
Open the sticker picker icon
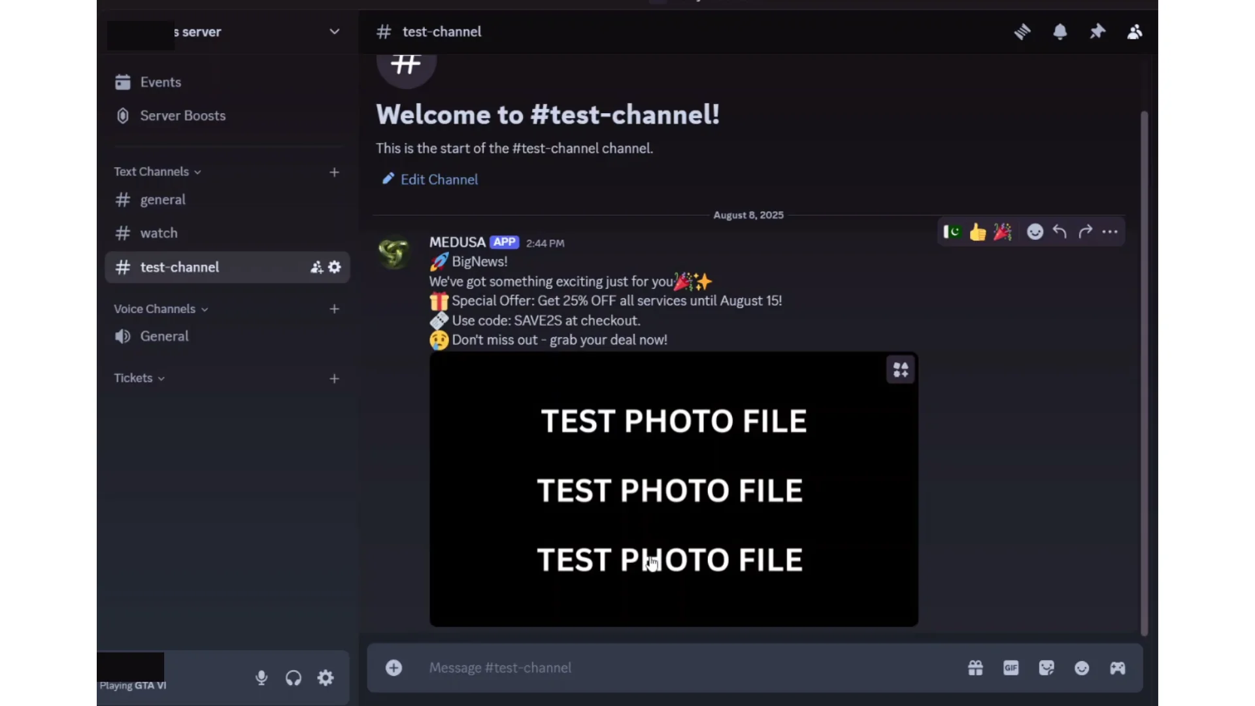point(1046,667)
